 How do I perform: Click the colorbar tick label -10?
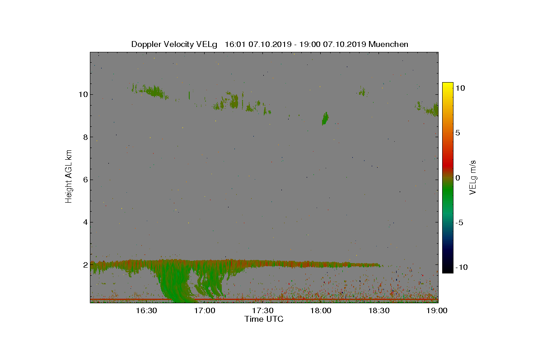(x=462, y=267)
